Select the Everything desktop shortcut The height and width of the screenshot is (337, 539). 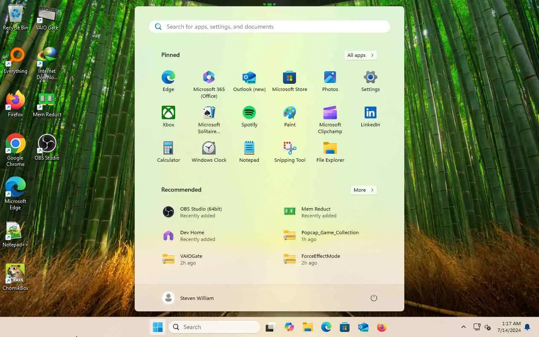click(x=16, y=61)
